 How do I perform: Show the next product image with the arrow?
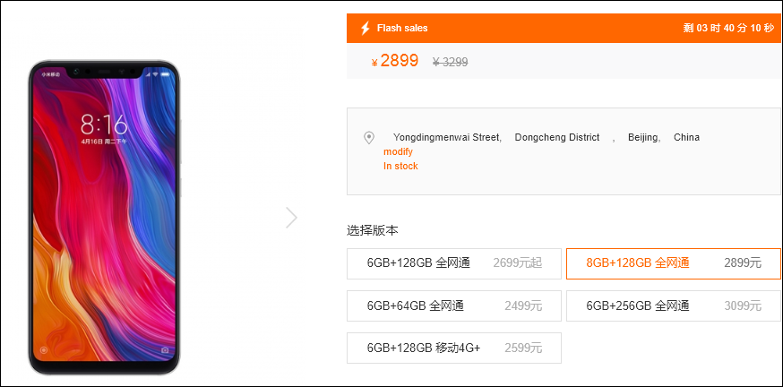(x=291, y=217)
